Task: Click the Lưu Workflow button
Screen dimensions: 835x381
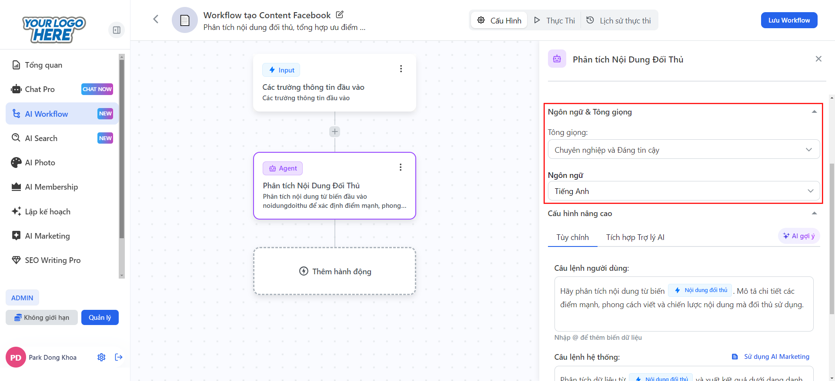Action: click(x=788, y=20)
